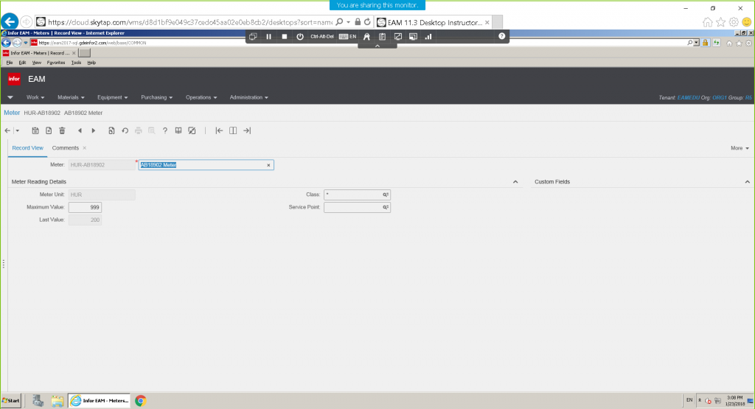Go to previous record arrow
Viewport: 755px width, 409px height.
pyautogui.click(x=80, y=130)
